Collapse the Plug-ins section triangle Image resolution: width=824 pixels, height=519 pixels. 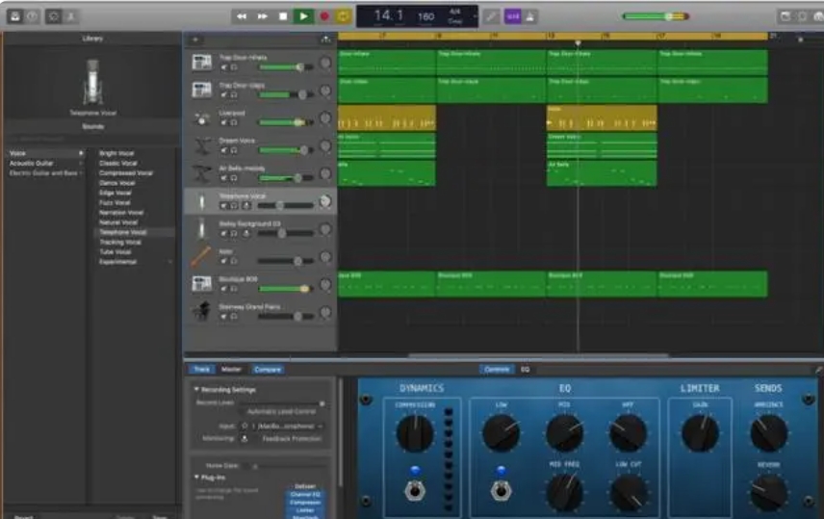[x=196, y=477]
